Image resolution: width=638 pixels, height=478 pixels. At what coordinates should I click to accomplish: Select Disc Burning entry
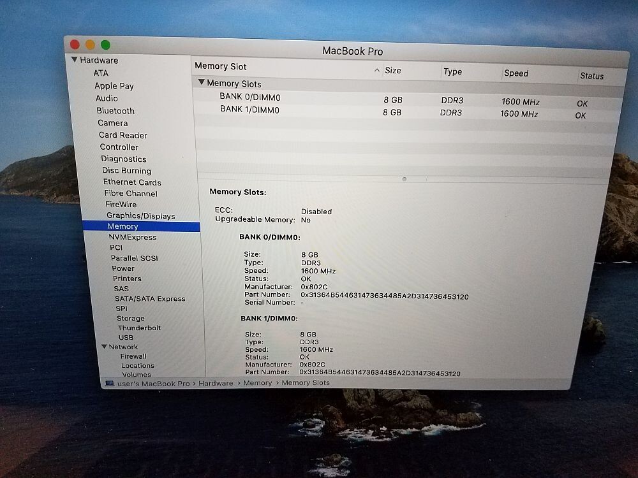pos(126,171)
